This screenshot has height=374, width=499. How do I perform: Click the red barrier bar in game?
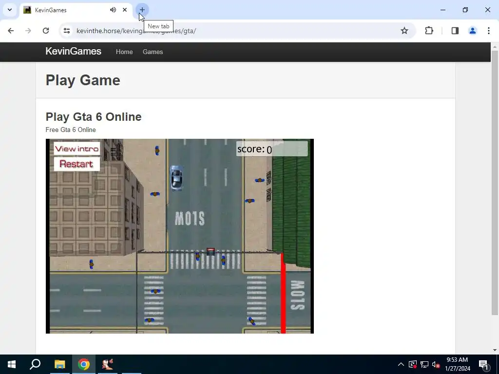tap(283, 293)
